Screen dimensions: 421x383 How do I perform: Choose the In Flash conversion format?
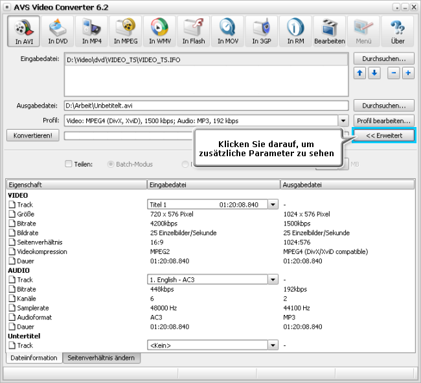pos(194,31)
